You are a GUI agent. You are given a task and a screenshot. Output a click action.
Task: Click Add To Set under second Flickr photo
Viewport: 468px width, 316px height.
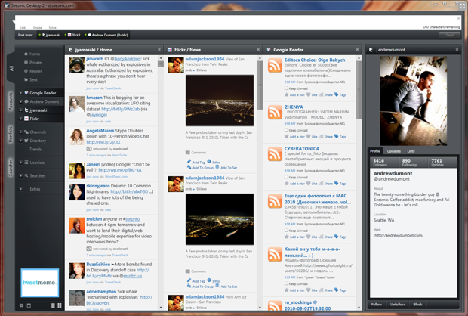[226, 287]
